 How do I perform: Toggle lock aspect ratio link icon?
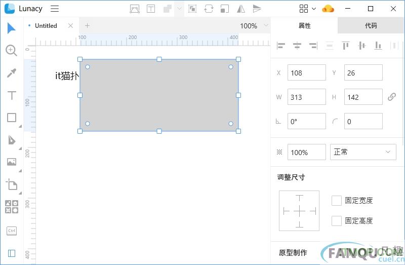391,97
